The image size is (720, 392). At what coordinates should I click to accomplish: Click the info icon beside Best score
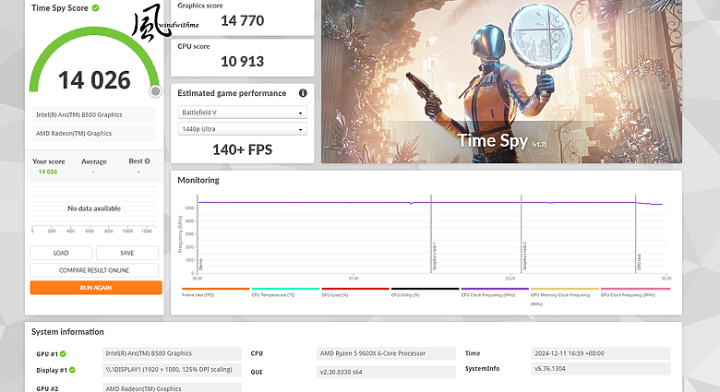coord(148,161)
